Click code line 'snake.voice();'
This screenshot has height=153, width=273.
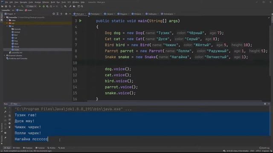120,93
